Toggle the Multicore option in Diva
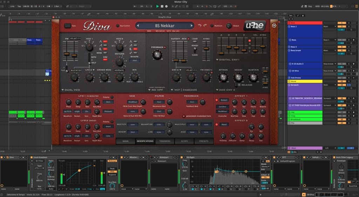The width and height of the screenshot is (359, 197). [x=211, y=26]
